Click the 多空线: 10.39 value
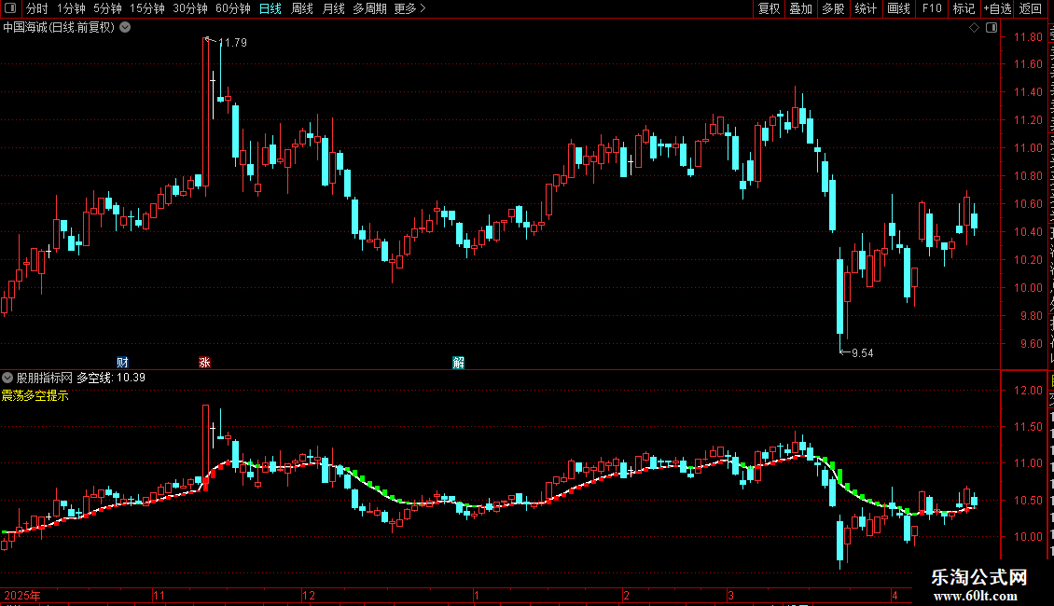 click(111, 378)
